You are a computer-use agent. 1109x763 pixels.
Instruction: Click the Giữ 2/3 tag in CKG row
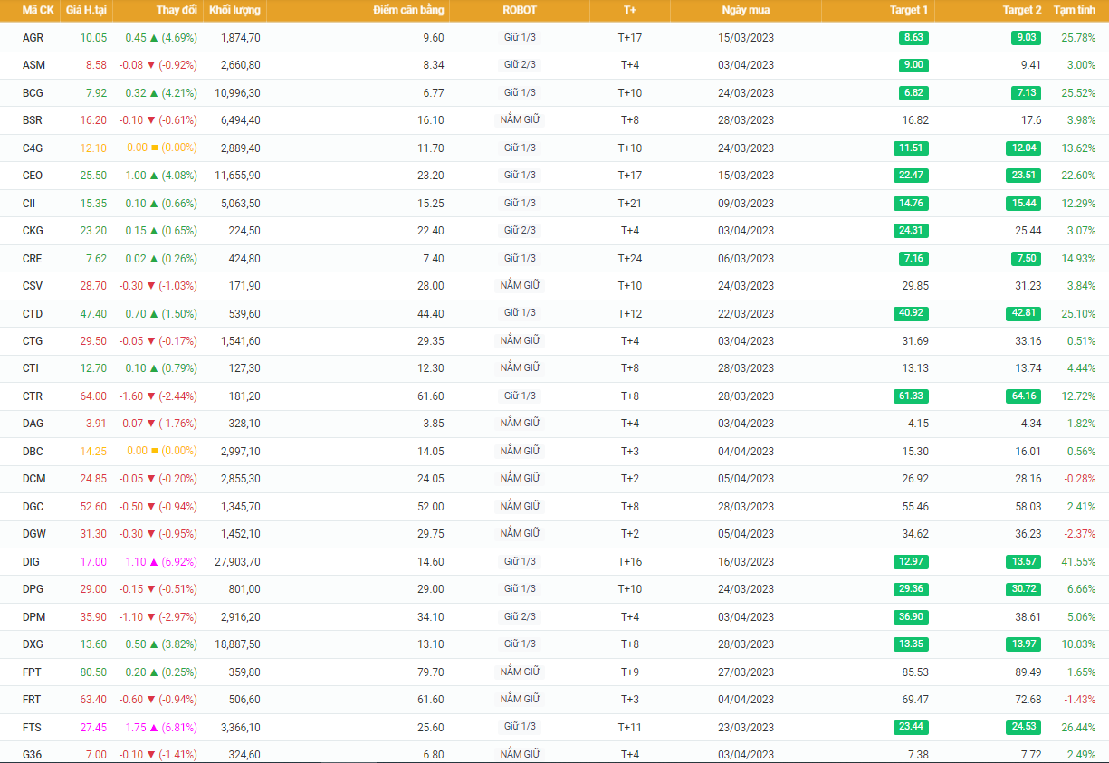pyautogui.click(x=520, y=230)
